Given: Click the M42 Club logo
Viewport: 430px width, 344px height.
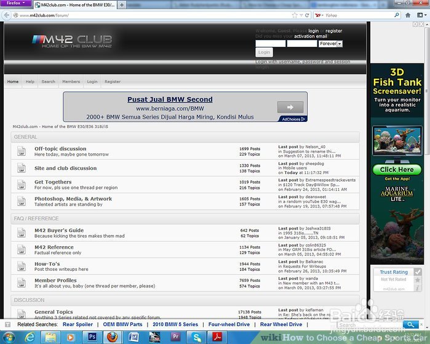Looking at the screenshot, I should [x=72, y=41].
